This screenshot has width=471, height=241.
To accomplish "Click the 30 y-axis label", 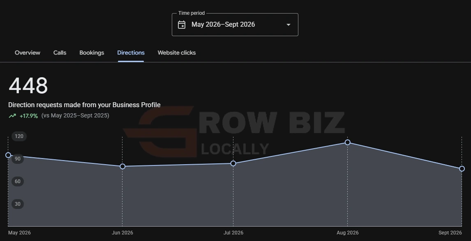I will (x=17, y=204).
